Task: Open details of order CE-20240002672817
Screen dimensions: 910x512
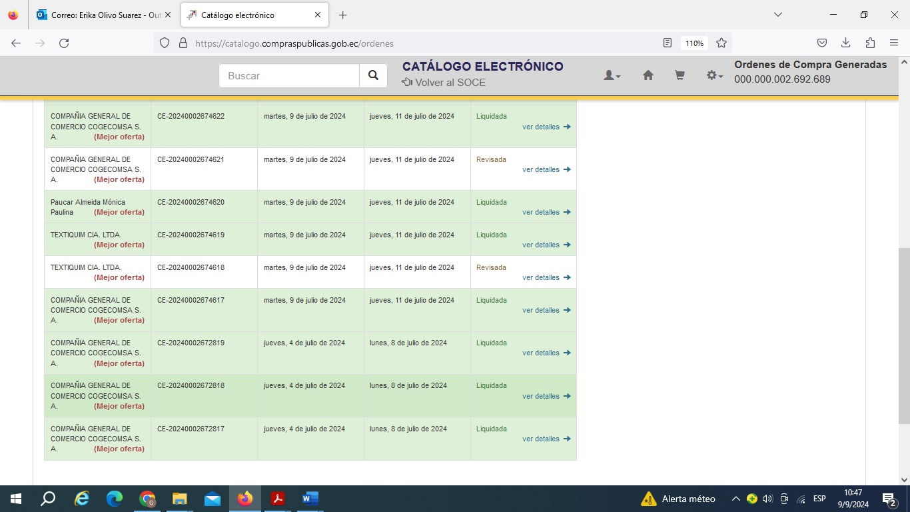Action: point(546,439)
